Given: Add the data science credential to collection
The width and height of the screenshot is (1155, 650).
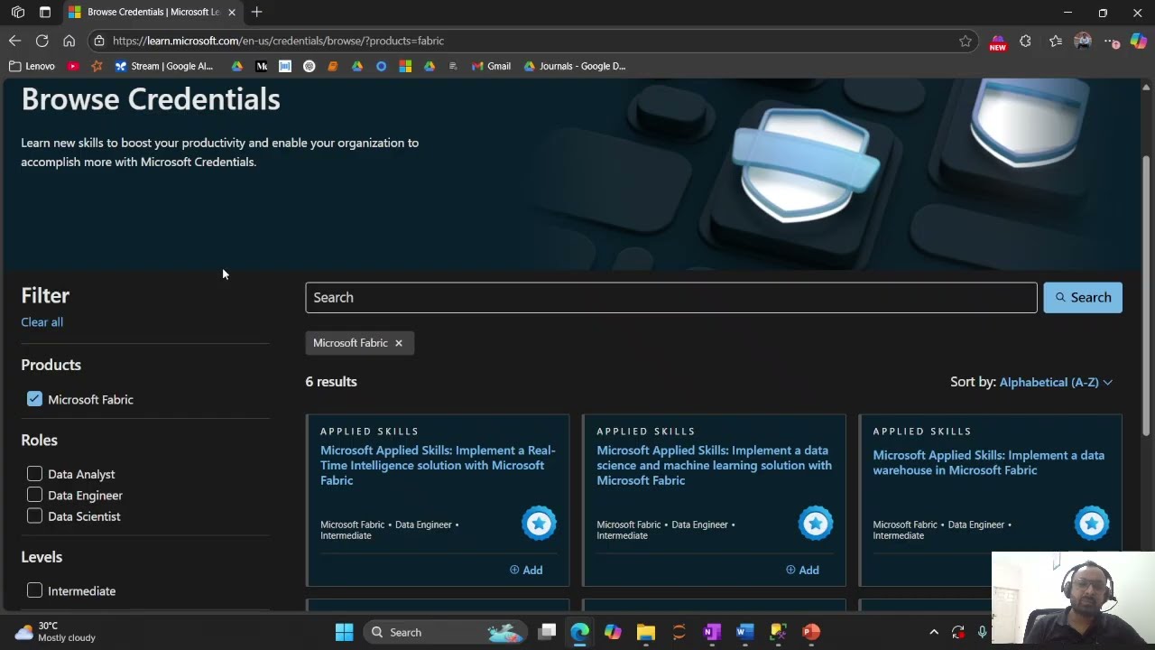Looking at the screenshot, I should [x=802, y=570].
